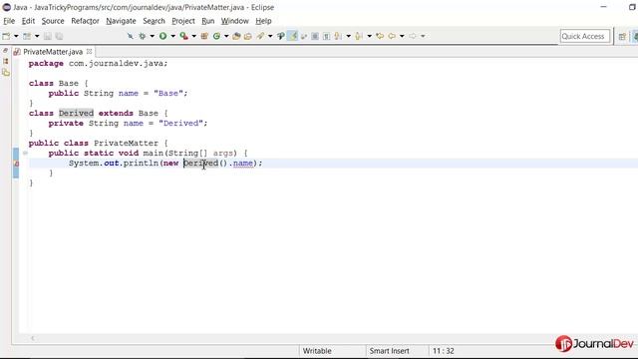The height and width of the screenshot is (359, 638).
Task: Click the highlighted Derived class declaration
Action: click(76, 113)
